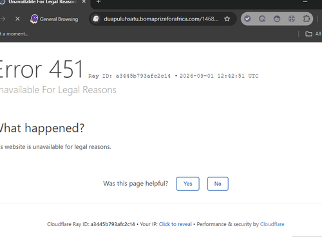Open the 'a moment...' bookmark item
The width and height of the screenshot is (322, 237).
[x=14, y=34]
